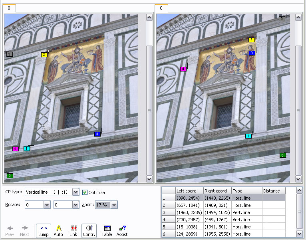
Task: Sort by Distance column header
Action: (x=274, y=191)
